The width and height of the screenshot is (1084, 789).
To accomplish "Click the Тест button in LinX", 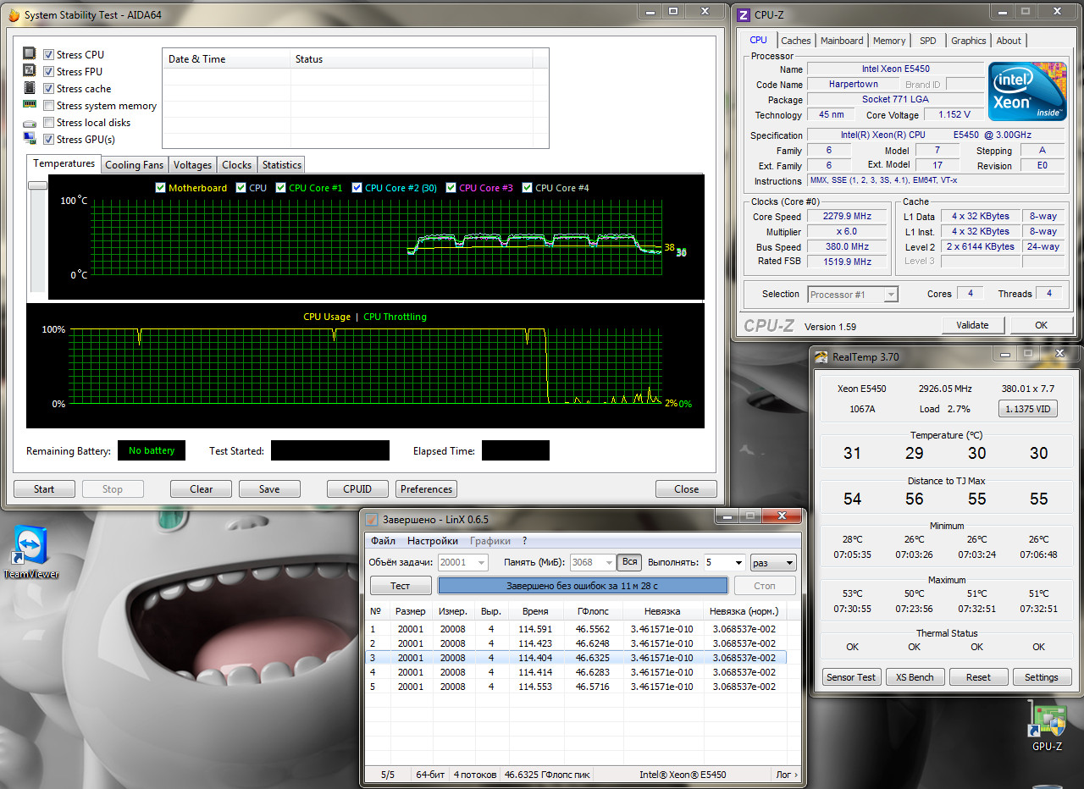I will point(400,586).
